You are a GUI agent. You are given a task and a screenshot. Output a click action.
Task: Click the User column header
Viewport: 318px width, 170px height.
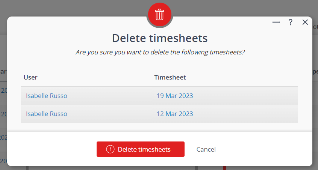(30, 77)
